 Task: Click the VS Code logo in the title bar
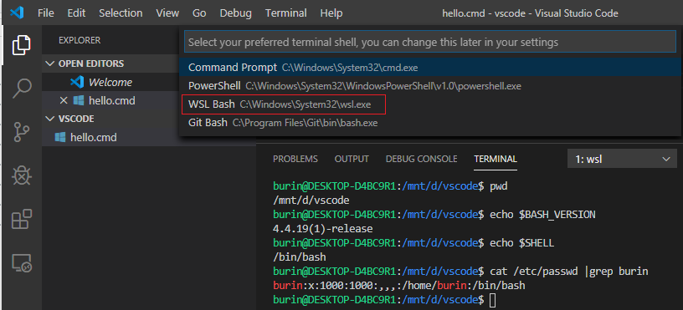(x=17, y=13)
